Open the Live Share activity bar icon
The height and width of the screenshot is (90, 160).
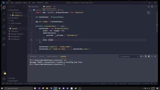pyautogui.click(x=4, y=45)
